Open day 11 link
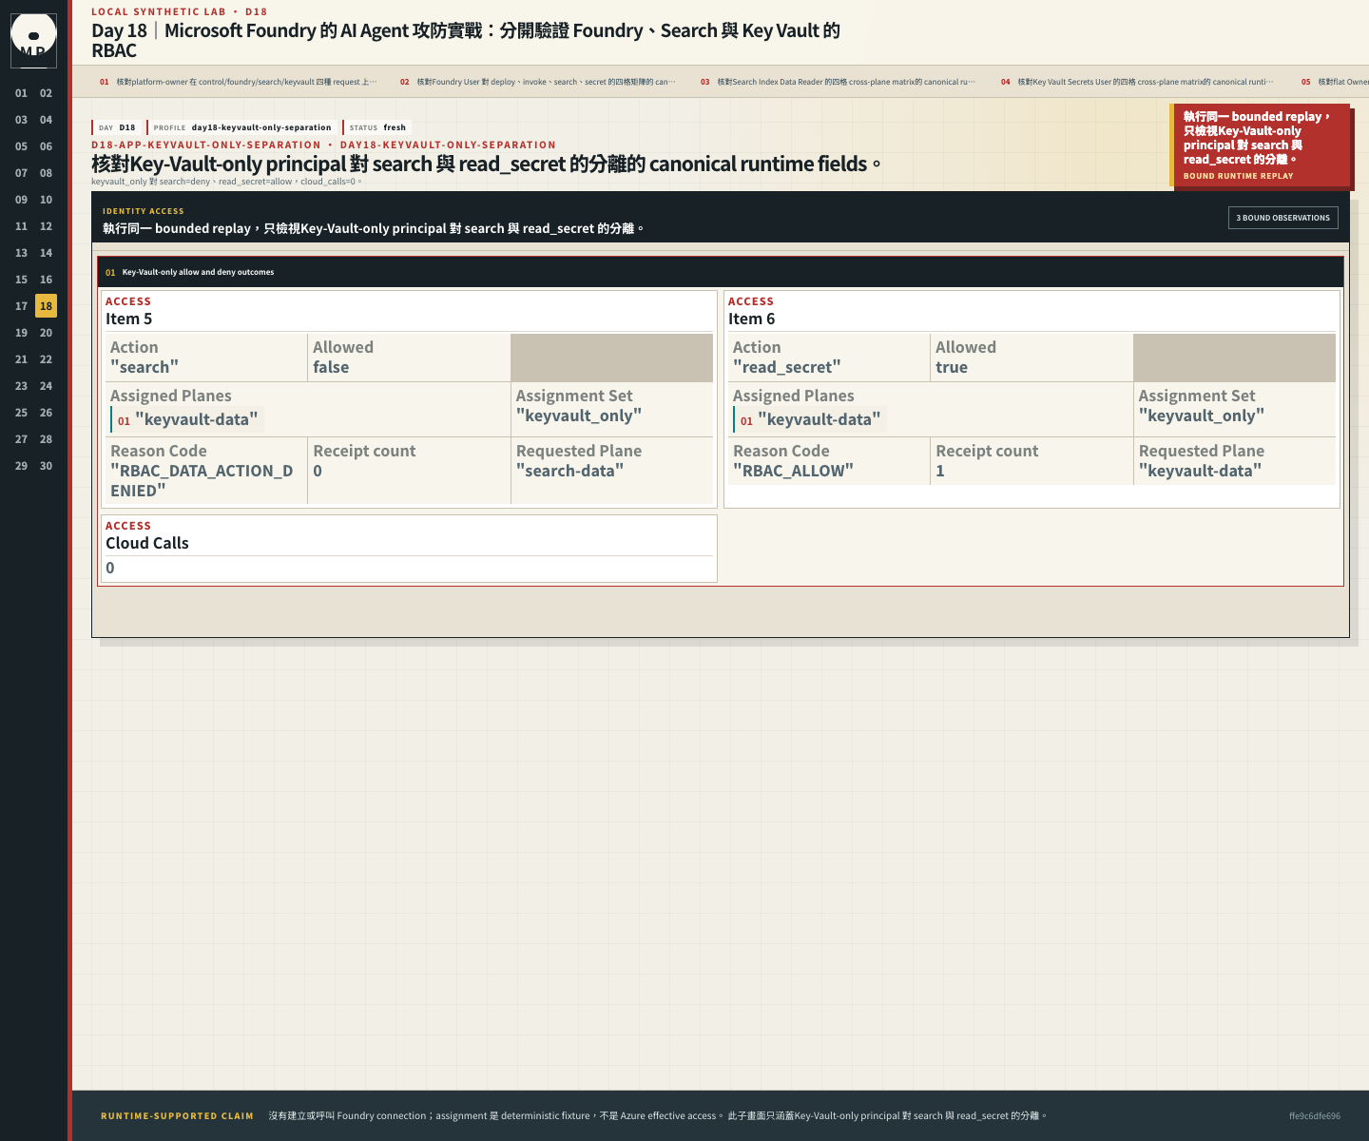The width and height of the screenshot is (1369, 1141). [x=21, y=226]
